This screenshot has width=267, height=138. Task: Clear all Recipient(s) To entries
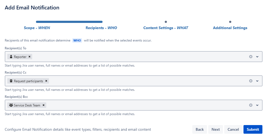(251, 57)
